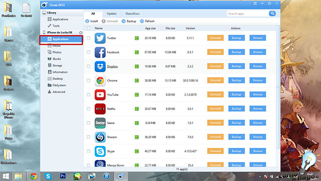Uninstall the Chrome app
321x181 pixels.
tap(215, 80)
